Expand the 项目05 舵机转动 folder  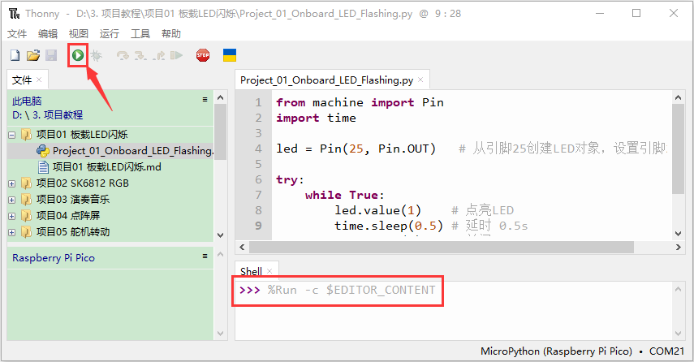pyautogui.click(x=12, y=232)
